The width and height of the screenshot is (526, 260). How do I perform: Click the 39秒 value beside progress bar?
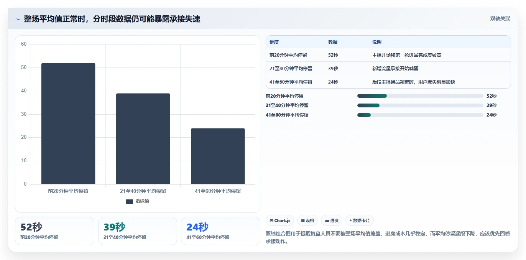[x=491, y=105]
